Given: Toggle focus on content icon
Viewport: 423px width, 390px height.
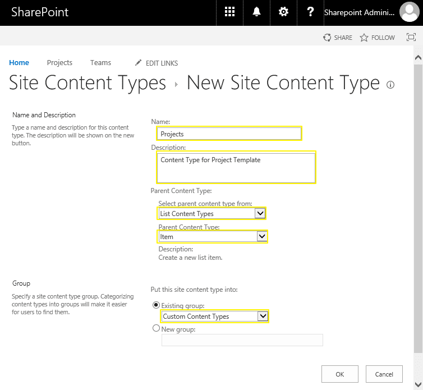Looking at the screenshot, I should click(x=411, y=38).
